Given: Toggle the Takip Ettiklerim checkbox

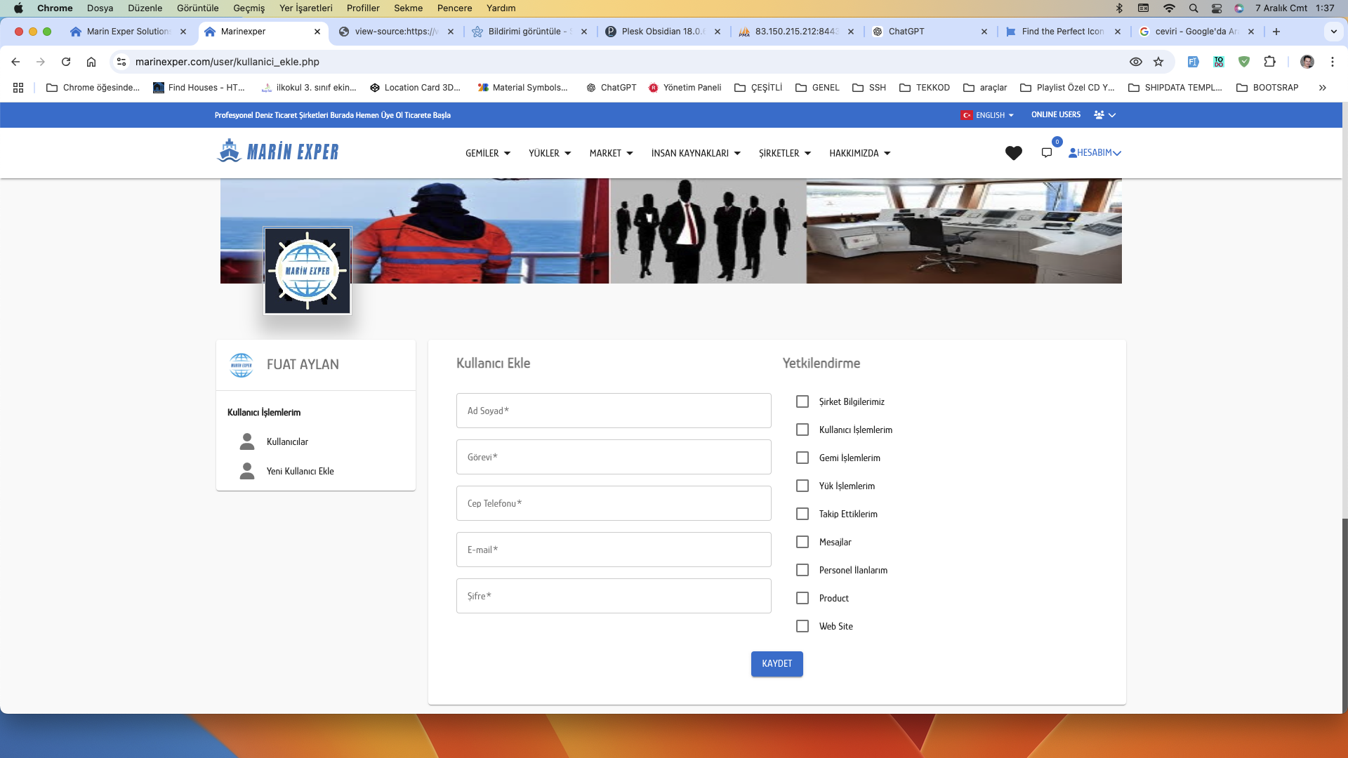Looking at the screenshot, I should tap(802, 514).
